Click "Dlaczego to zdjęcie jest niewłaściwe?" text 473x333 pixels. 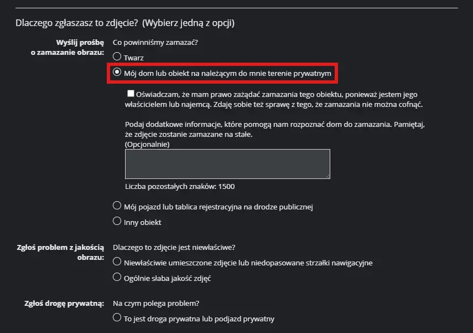click(x=178, y=247)
